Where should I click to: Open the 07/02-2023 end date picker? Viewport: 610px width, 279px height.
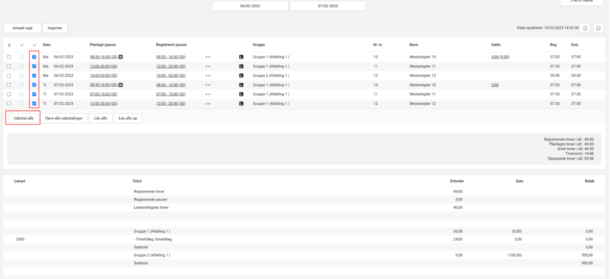(x=328, y=6)
